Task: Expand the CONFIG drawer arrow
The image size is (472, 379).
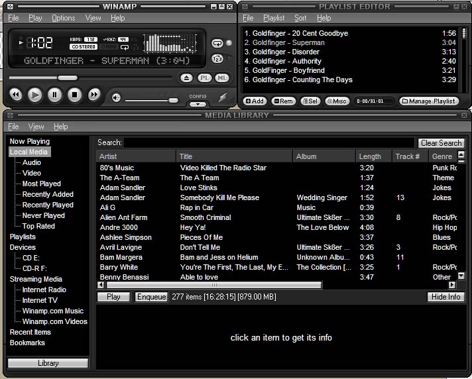Action: tap(198, 105)
